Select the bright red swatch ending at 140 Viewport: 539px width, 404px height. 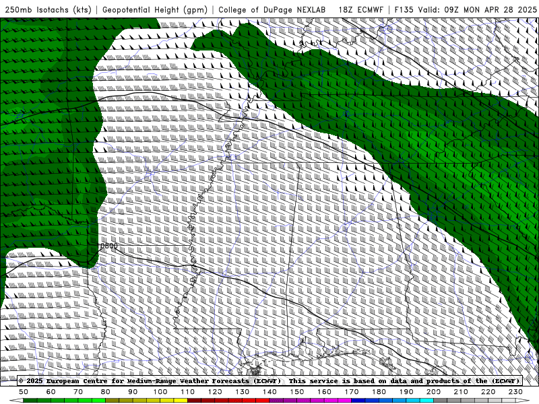click(263, 401)
